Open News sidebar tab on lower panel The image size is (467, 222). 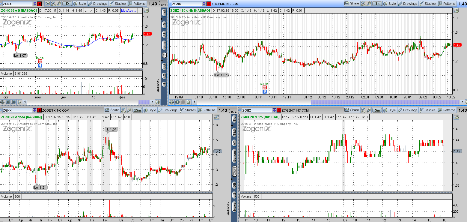point(234,206)
